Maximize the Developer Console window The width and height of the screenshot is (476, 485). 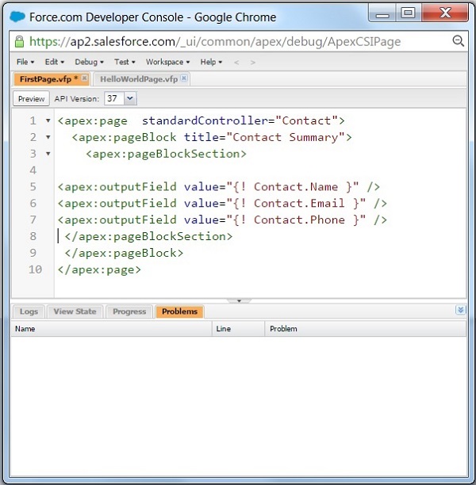(409, 13)
